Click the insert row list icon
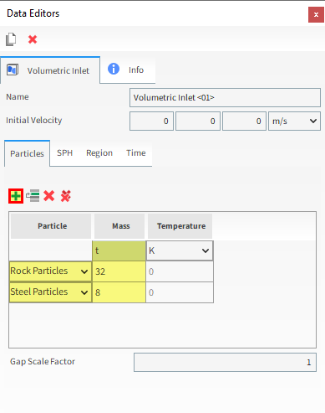 pyautogui.click(x=33, y=196)
